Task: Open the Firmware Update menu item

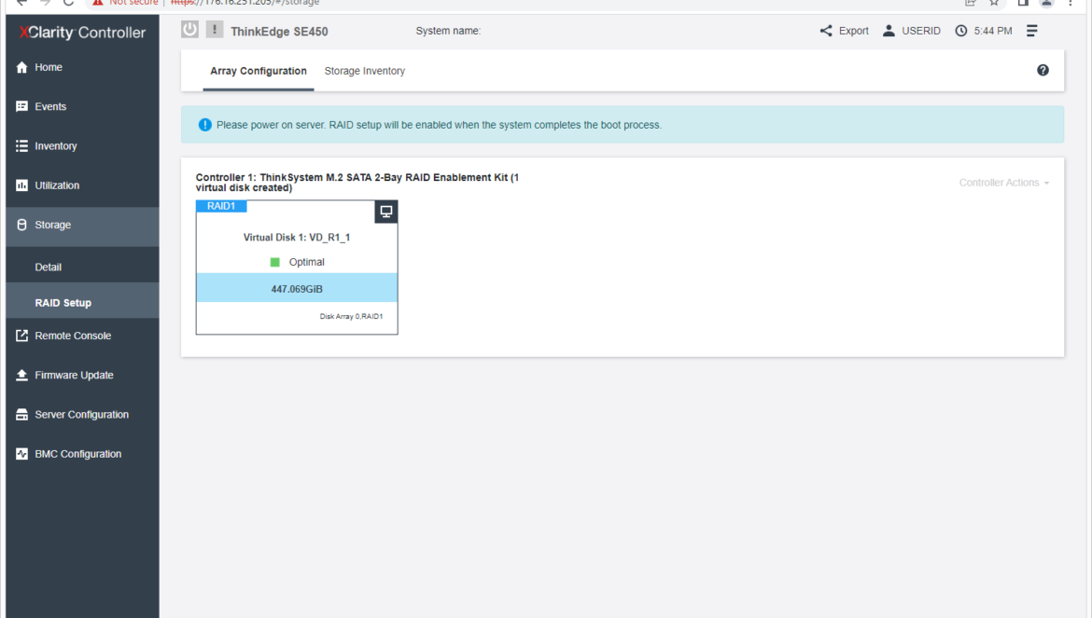Action: [82, 376]
